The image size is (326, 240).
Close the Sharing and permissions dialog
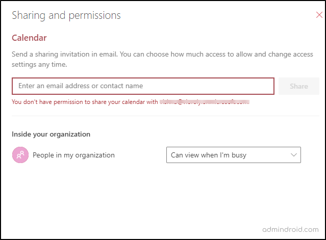pyautogui.click(x=319, y=15)
